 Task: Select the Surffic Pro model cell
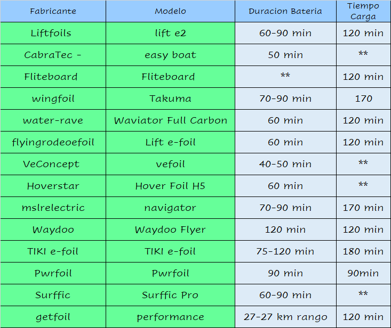[x=170, y=295]
